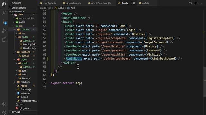Click 'export default App;' on line 70
Screen dimensions: 206x115
pos(67,83)
